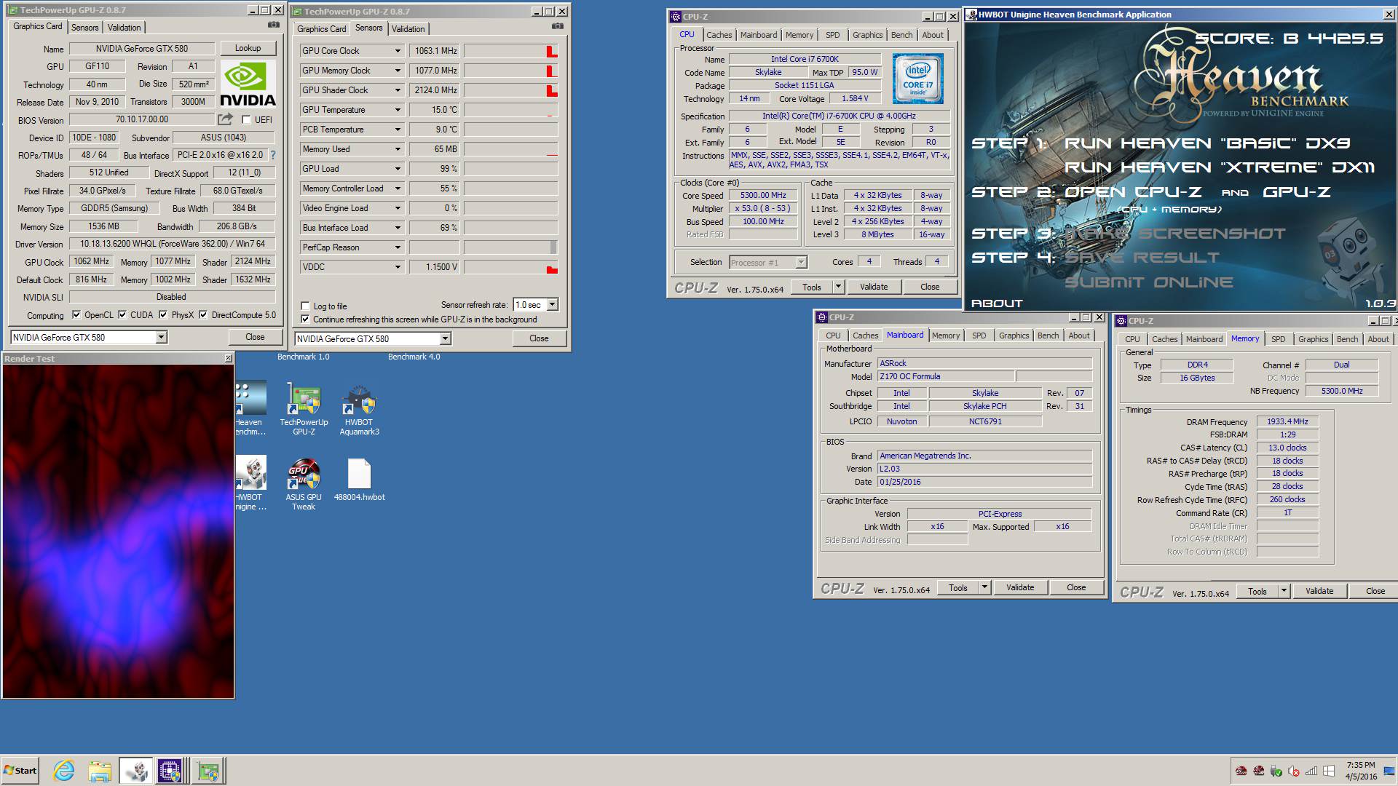
Task: Click the NVIDIA logo in GPU-Z
Action: (248, 84)
